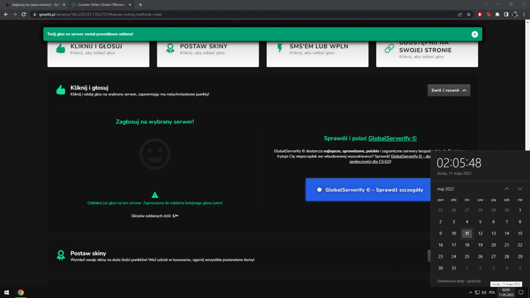The height and width of the screenshot is (298, 530).
Task: Go to previous month in calendar
Action: coord(507,188)
